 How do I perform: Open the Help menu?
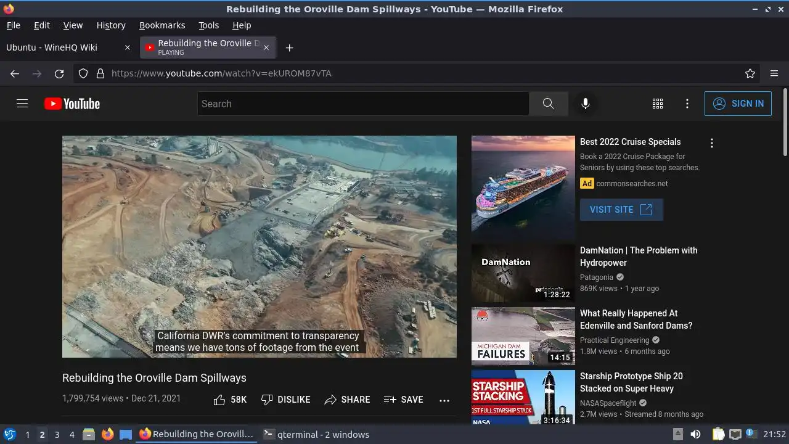pos(242,25)
